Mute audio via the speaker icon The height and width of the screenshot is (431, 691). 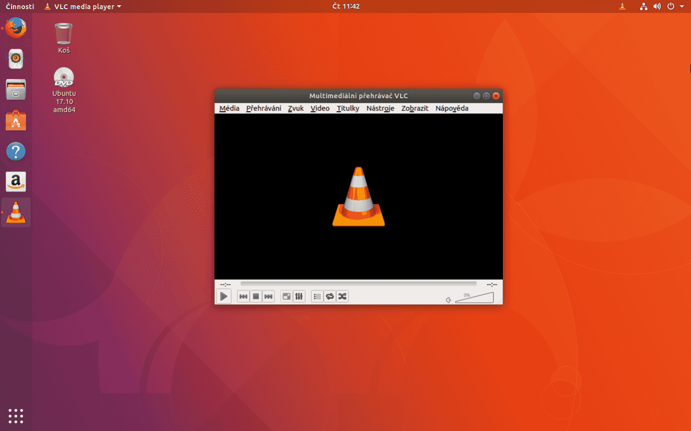pos(448,300)
